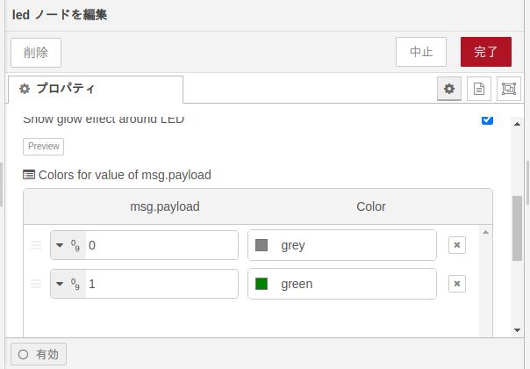Open node appearance icon
530x369 pixels.
(x=508, y=89)
